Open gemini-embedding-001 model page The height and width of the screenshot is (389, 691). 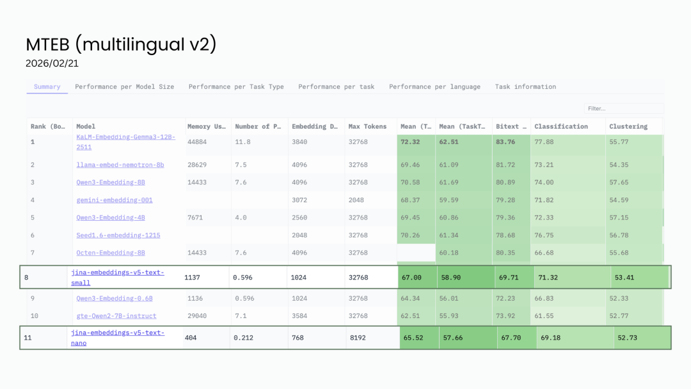pyautogui.click(x=114, y=200)
